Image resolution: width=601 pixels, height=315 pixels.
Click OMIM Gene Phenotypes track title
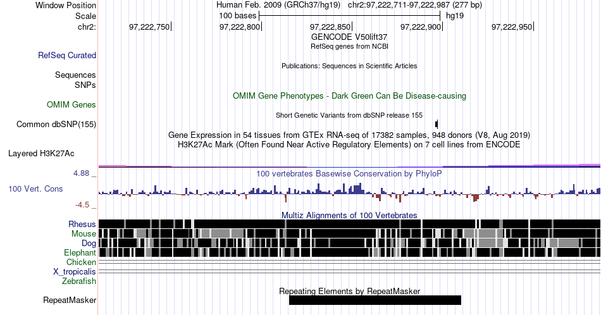coord(349,96)
